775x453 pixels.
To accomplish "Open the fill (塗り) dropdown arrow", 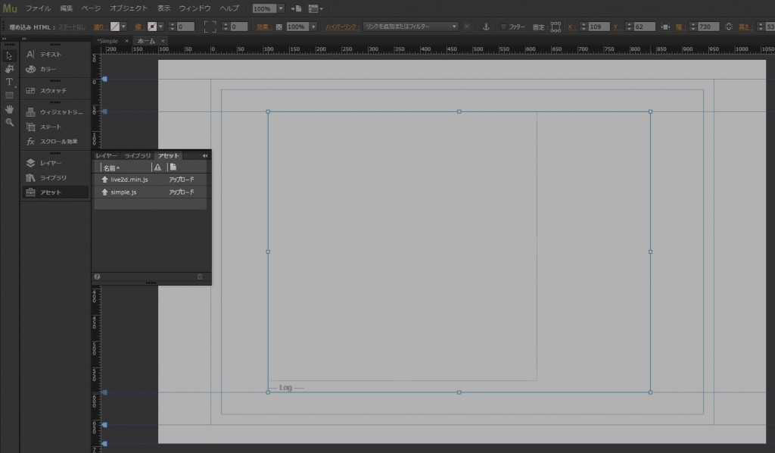I will [123, 27].
